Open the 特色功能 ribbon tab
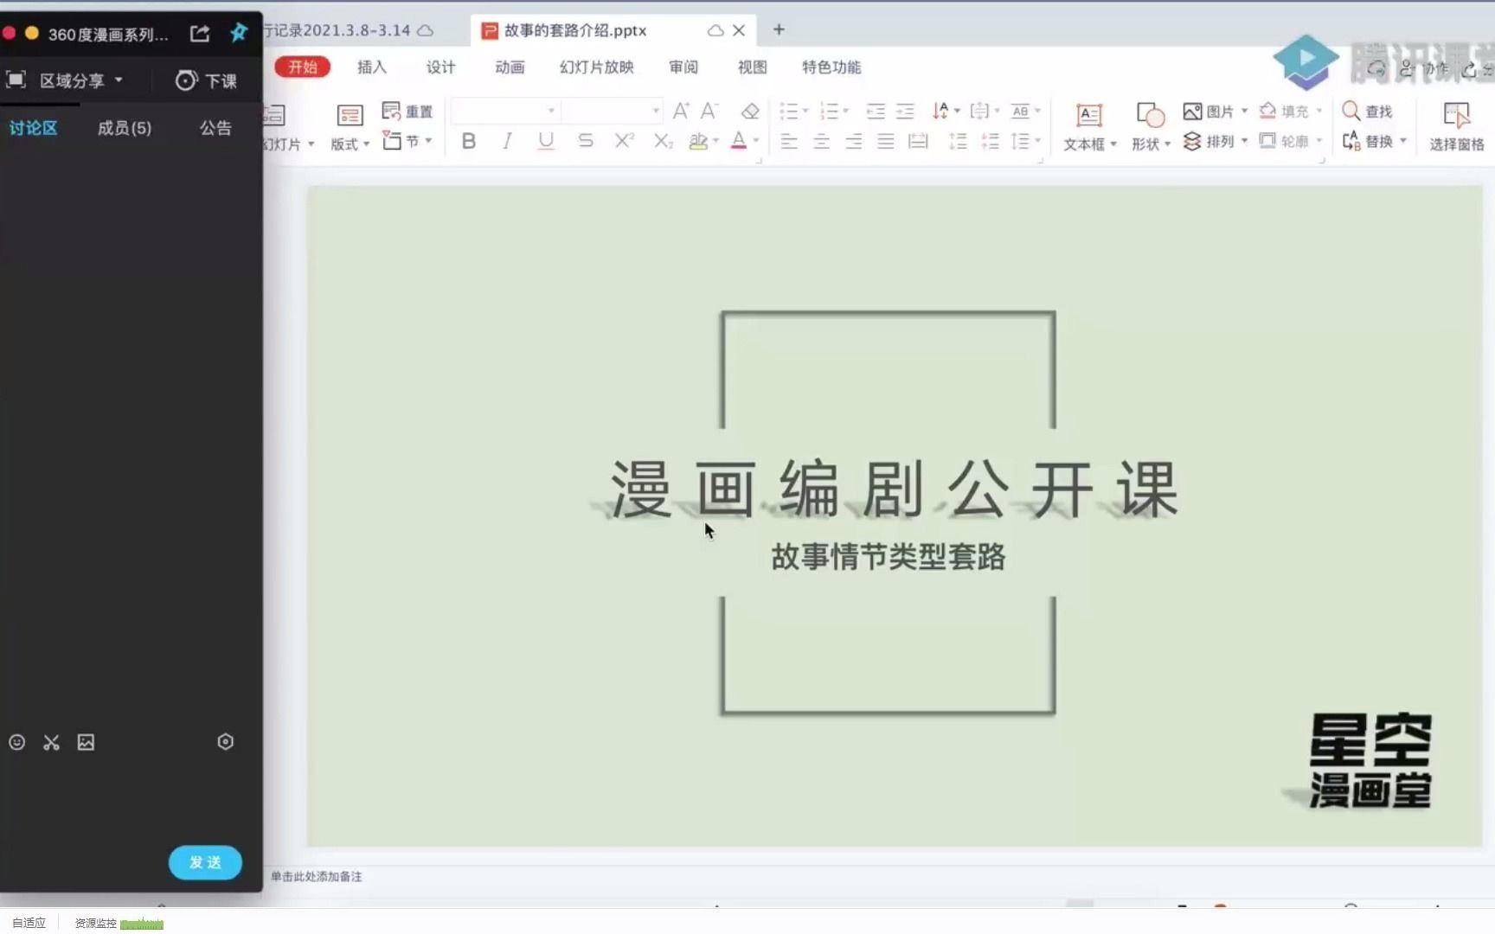 831,67
